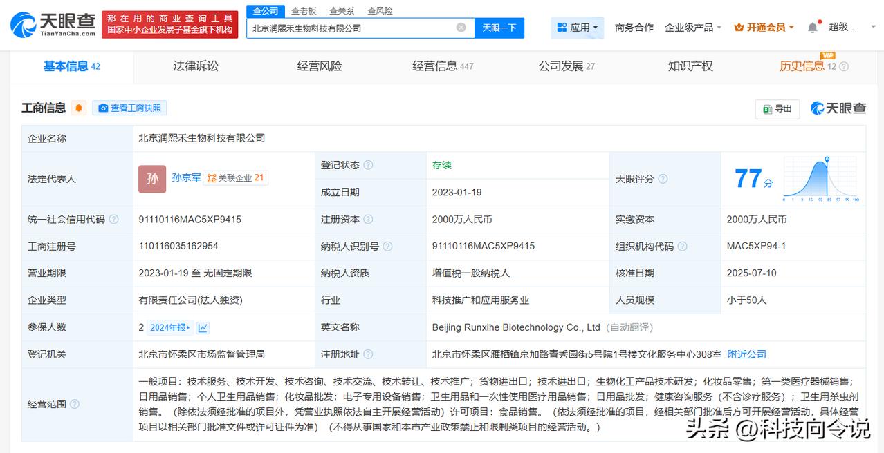The image size is (884, 453).
Task: Click the registration number 110116035162954
Action: tap(178, 247)
